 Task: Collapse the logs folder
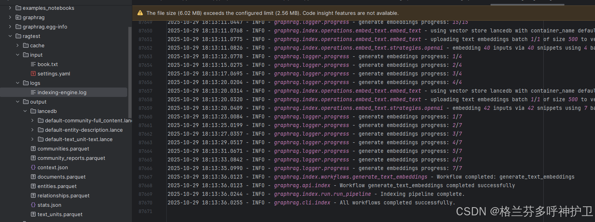[x=18, y=83]
